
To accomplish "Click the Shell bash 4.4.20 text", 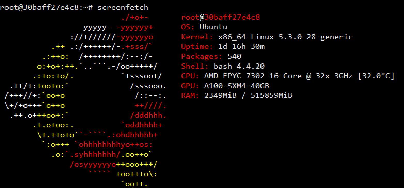I will tap(239, 66).
